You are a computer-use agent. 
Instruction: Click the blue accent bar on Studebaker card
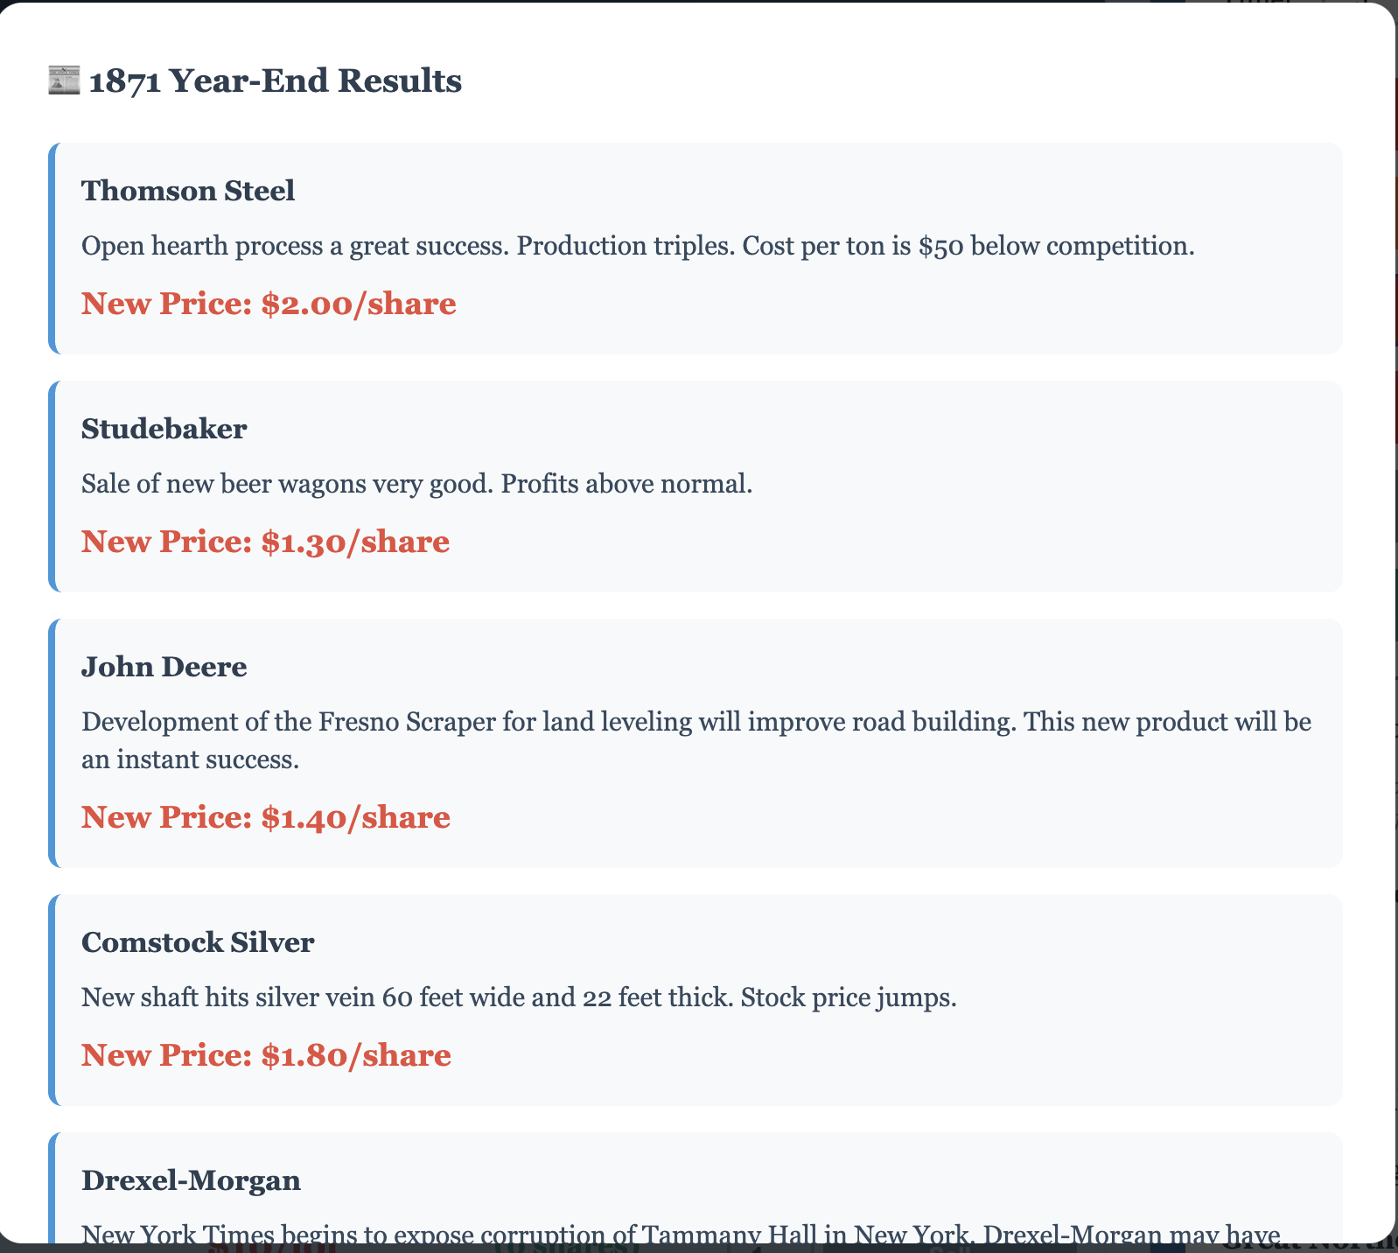pos(52,486)
